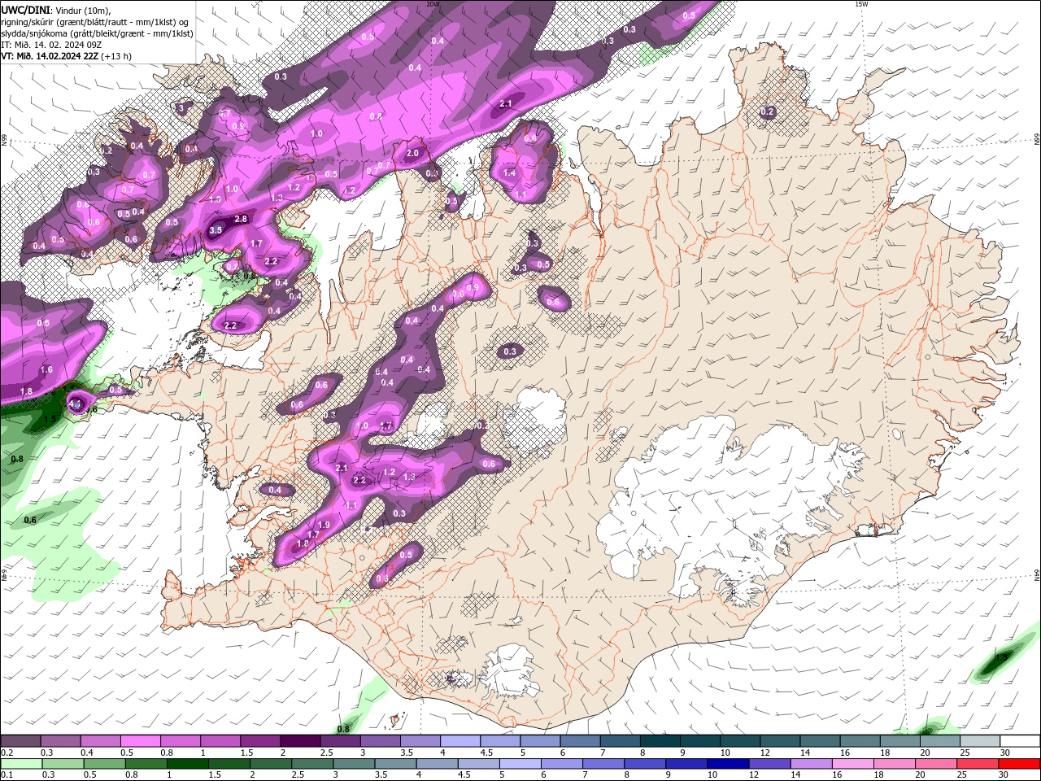Click the '1.4' snowfall value on the map
This screenshot has height=781, width=1041.
tap(510, 172)
